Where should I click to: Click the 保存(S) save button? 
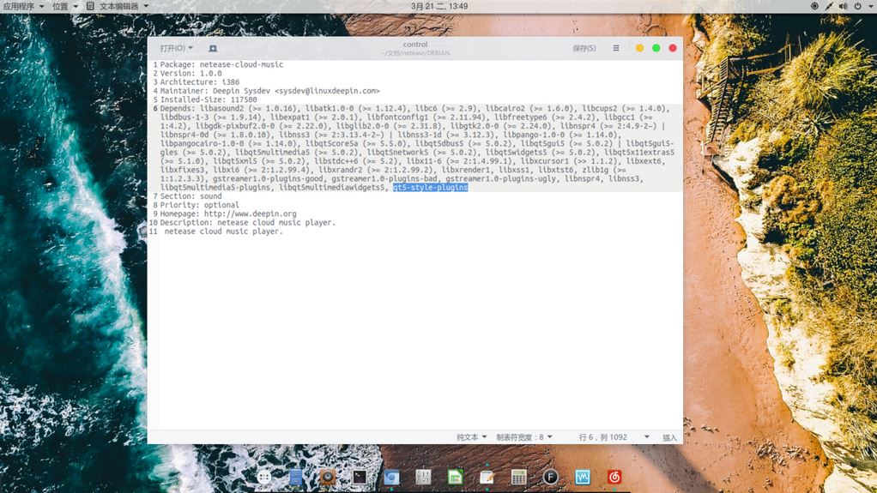[584, 48]
